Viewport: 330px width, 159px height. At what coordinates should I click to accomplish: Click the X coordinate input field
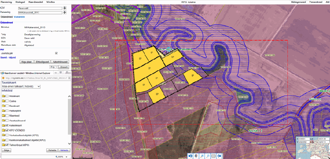(x=304, y=139)
